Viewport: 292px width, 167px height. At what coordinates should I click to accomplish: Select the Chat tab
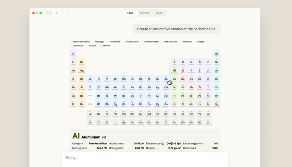click(x=130, y=13)
